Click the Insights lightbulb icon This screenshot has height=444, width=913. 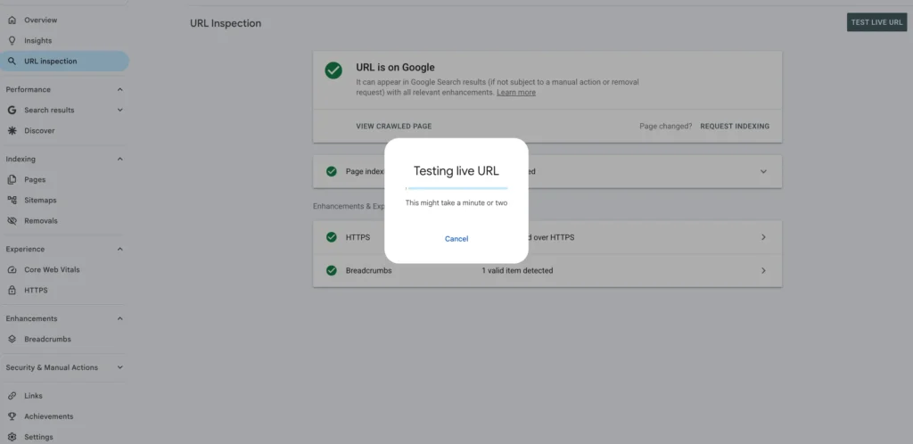coord(12,41)
